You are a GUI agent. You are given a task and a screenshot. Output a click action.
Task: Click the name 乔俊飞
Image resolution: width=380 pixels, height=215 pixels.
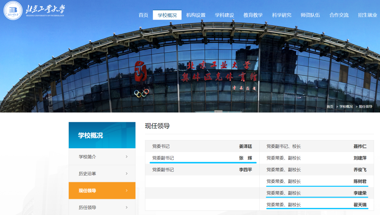[x=360, y=170]
